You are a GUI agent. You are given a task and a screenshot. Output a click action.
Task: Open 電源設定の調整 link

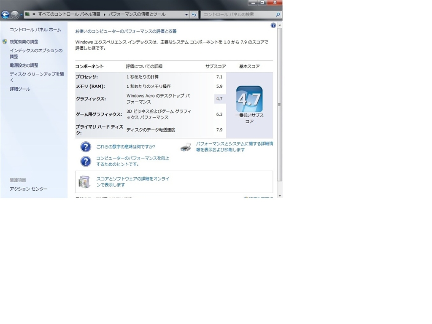click(x=24, y=65)
